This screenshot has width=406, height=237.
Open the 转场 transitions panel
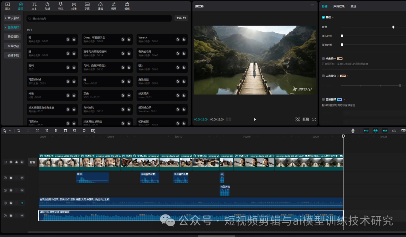click(x=74, y=6)
